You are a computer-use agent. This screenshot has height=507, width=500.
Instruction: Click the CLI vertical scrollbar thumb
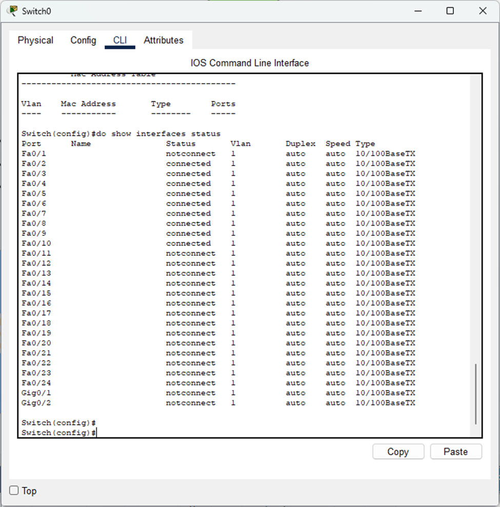click(x=476, y=394)
